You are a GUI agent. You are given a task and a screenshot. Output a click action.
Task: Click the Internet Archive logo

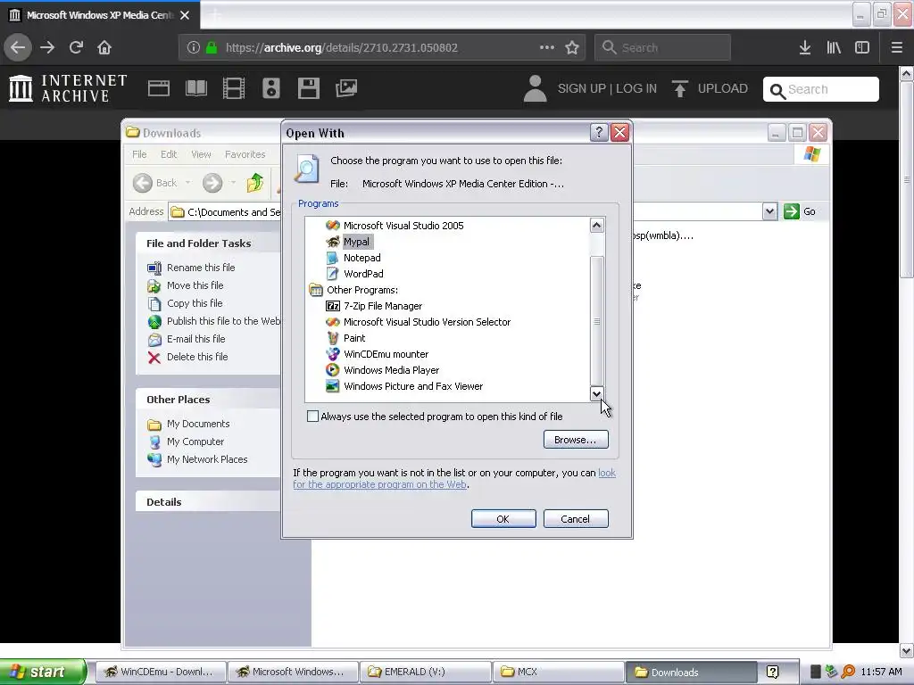(68, 88)
